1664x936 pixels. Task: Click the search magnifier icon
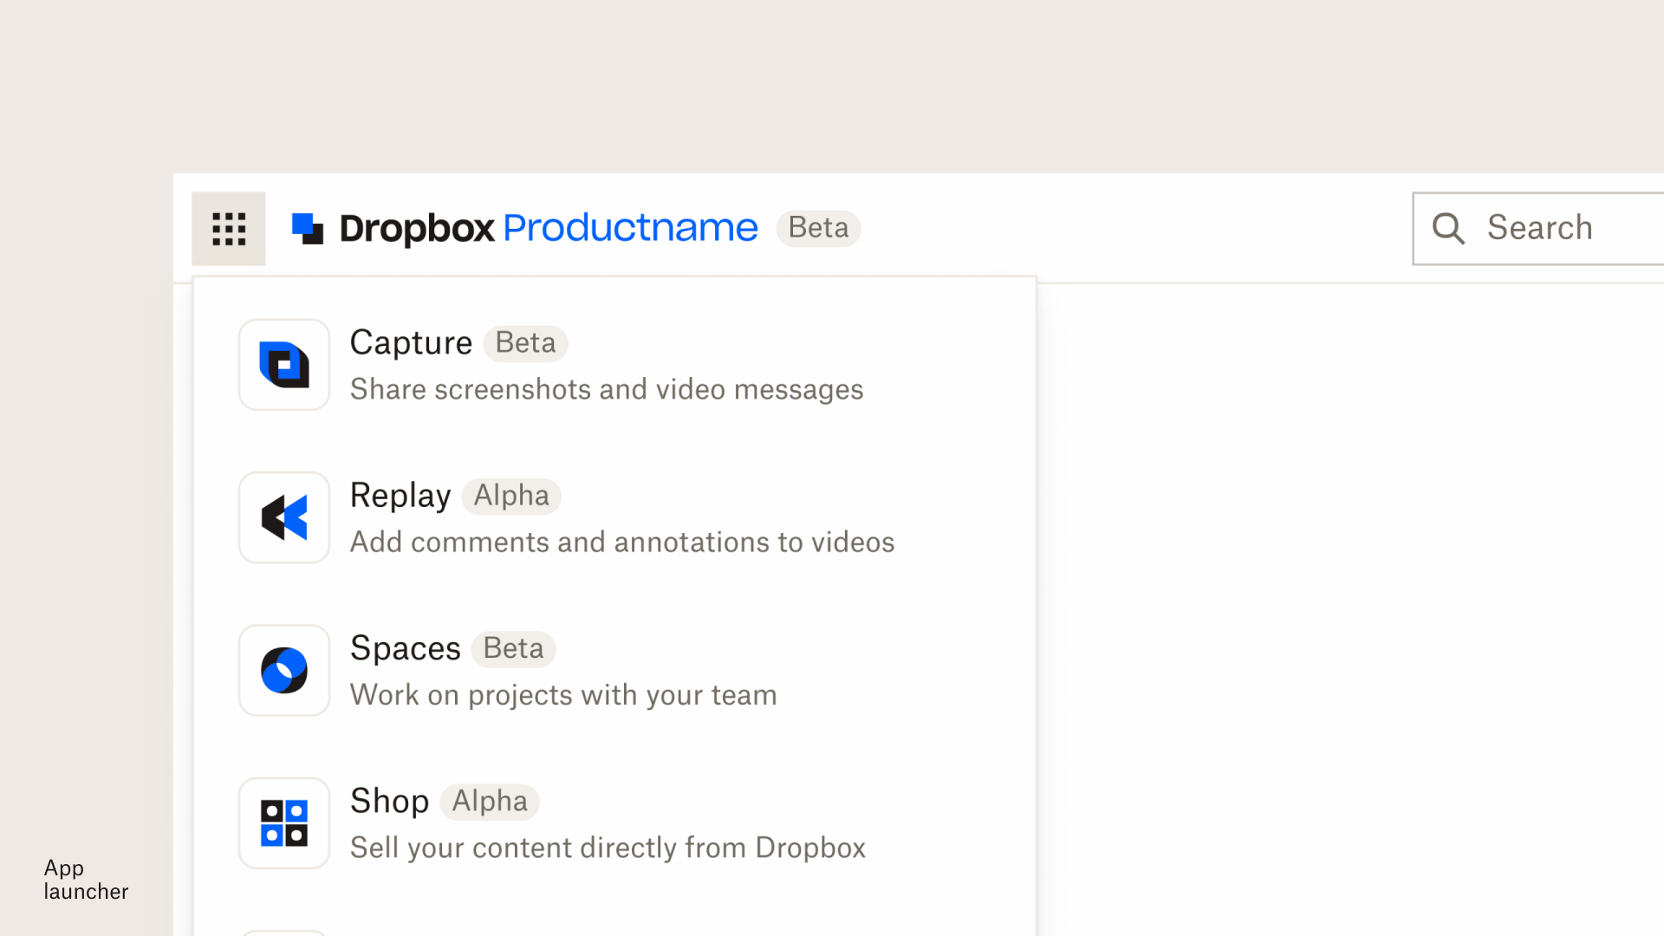tap(1448, 229)
